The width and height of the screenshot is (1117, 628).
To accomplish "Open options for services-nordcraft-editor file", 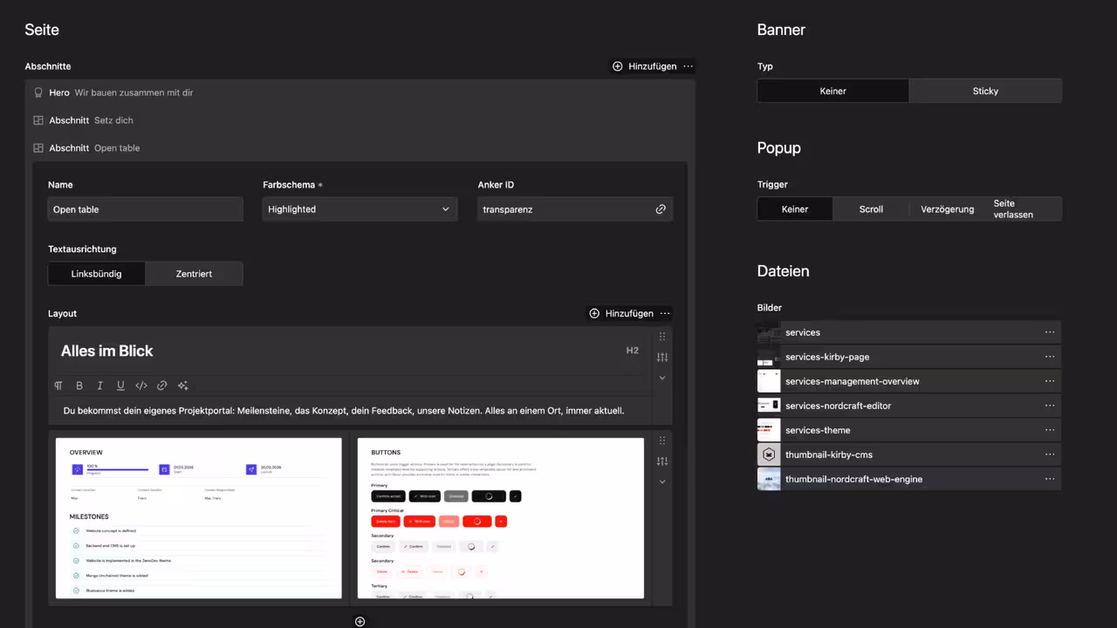I will click(x=1050, y=406).
